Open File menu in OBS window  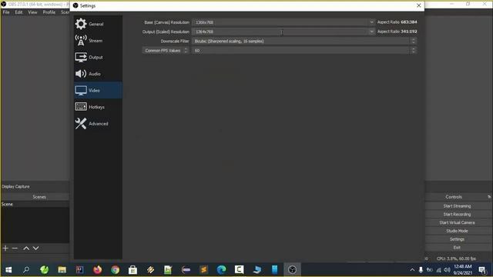pyautogui.click(x=6, y=12)
